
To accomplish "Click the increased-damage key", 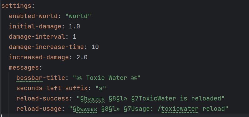I will pos(39,57).
